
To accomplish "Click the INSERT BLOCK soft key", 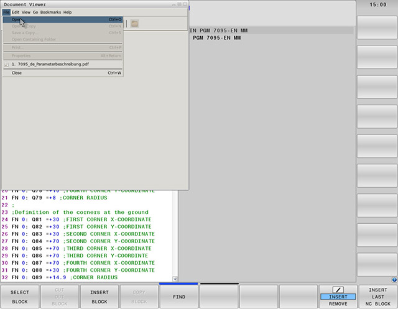I will pos(99,297).
